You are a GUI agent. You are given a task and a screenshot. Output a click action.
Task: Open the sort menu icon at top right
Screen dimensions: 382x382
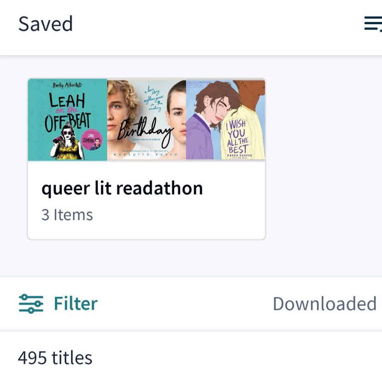[x=373, y=24]
